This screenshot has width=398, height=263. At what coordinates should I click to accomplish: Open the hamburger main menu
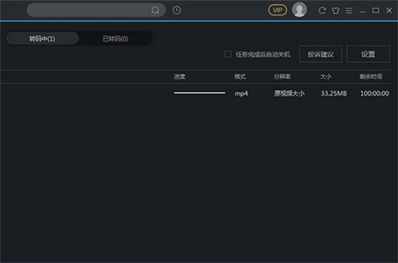coord(349,11)
